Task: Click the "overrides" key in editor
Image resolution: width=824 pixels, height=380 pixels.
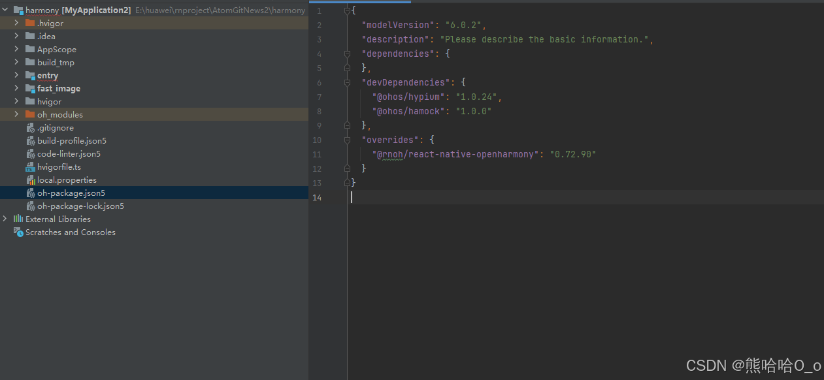Action: (390, 140)
